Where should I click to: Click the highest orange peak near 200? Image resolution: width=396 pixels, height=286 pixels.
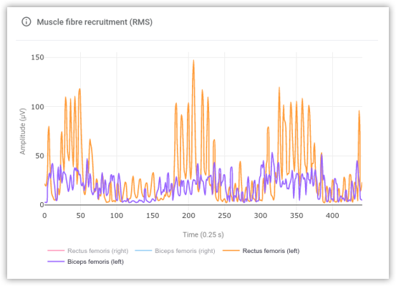194,61
